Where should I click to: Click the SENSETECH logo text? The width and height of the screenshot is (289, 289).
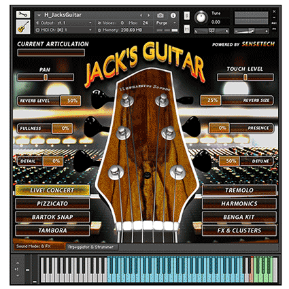[258, 44]
